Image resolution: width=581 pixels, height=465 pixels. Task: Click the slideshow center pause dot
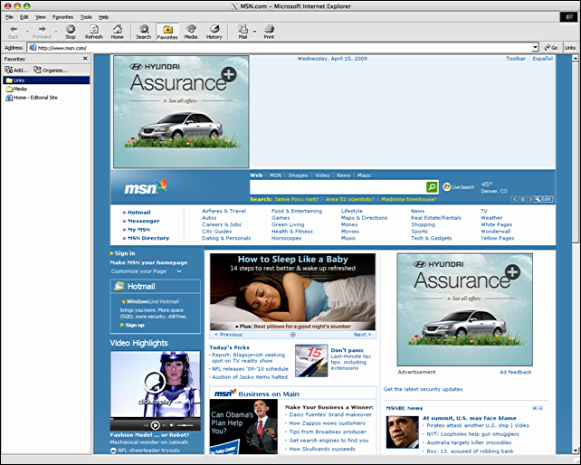pos(292,335)
